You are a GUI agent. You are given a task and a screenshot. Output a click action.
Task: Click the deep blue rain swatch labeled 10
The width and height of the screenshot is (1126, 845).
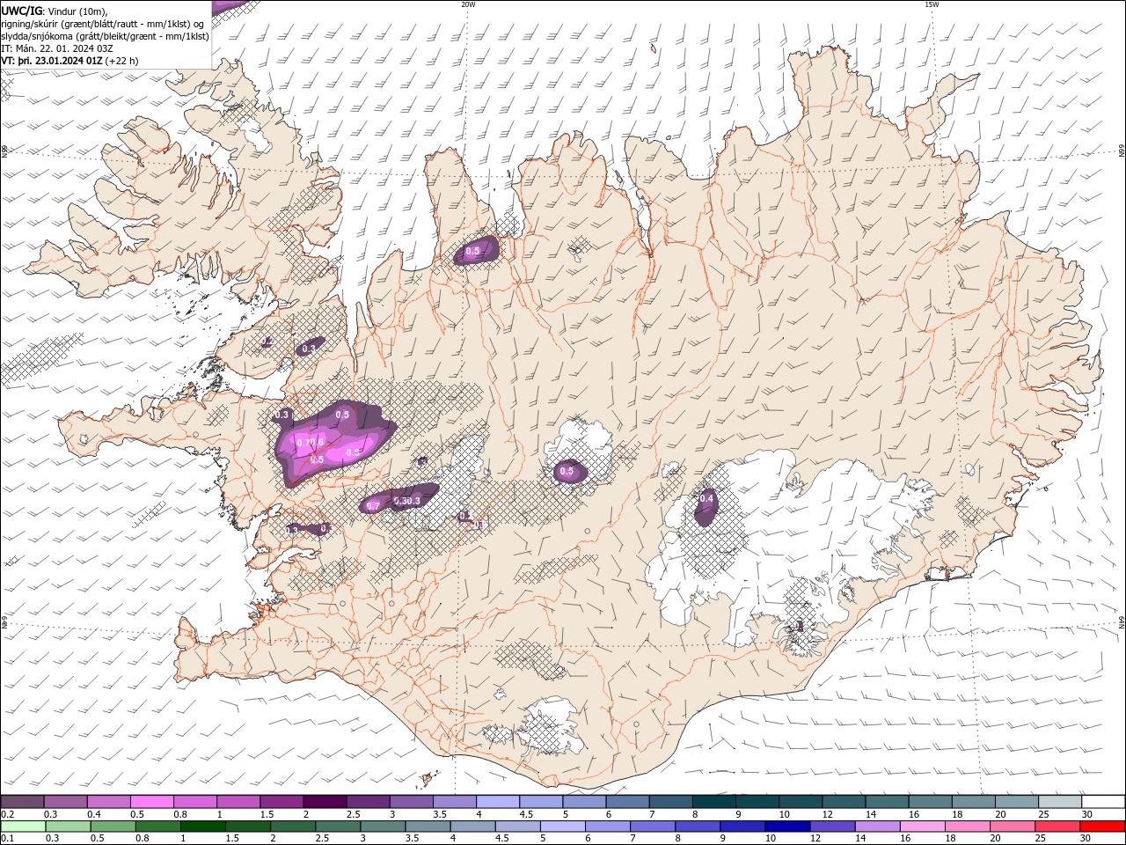click(x=786, y=827)
